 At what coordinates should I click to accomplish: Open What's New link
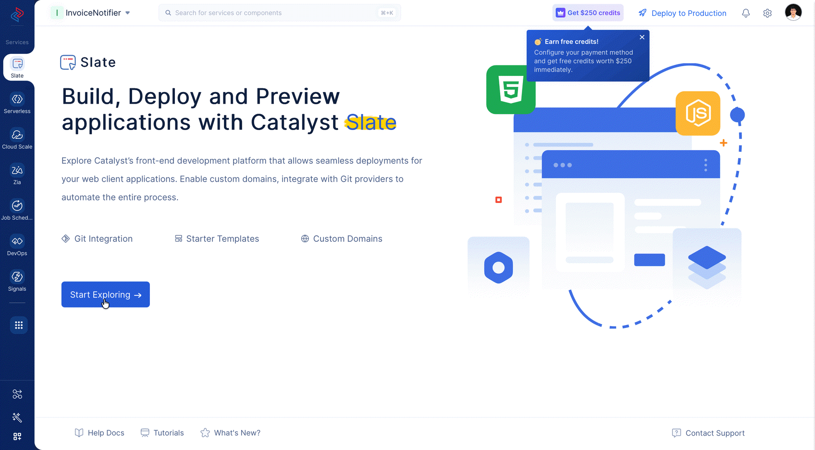coord(231,433)
